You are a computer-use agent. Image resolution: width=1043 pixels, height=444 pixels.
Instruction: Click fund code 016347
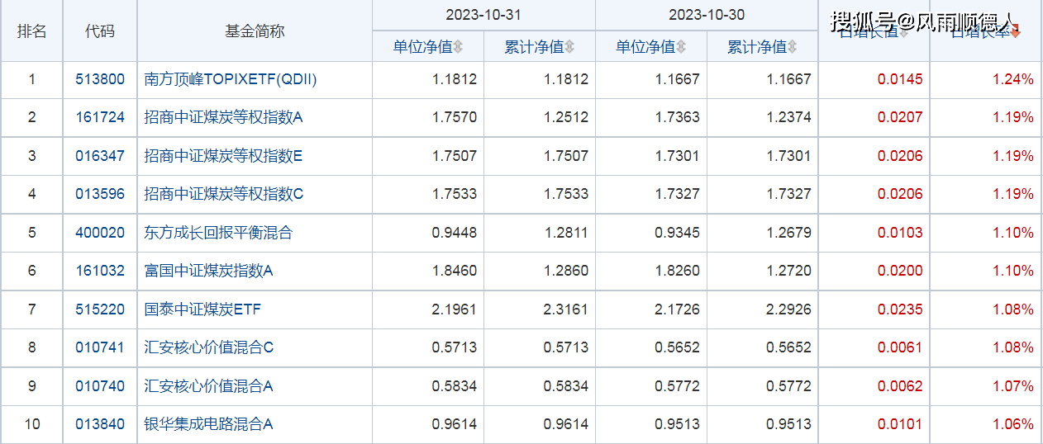pyautogui.click(x=100, y=156)
